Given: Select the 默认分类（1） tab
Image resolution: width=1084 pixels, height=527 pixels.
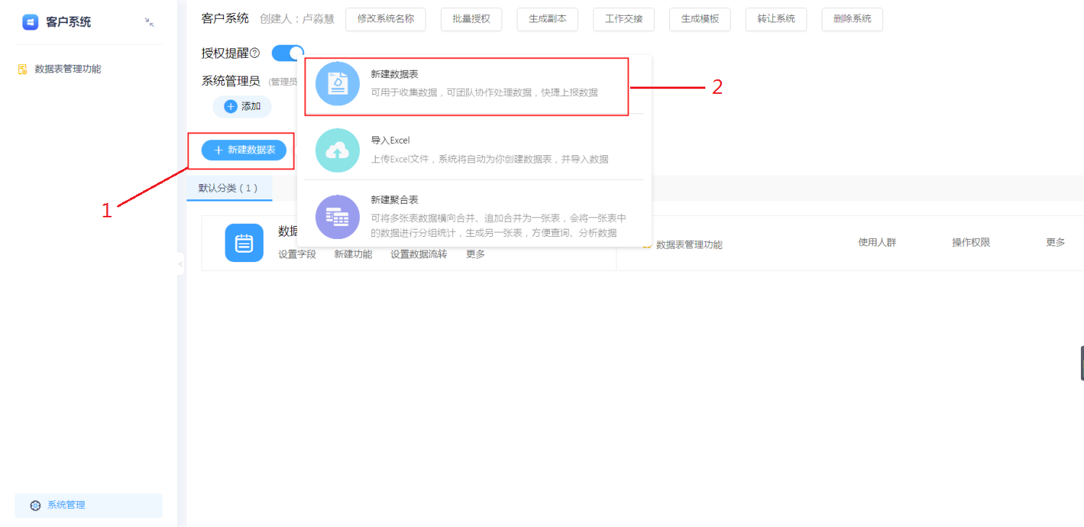Looking at the screenshot, I should 228,188.
